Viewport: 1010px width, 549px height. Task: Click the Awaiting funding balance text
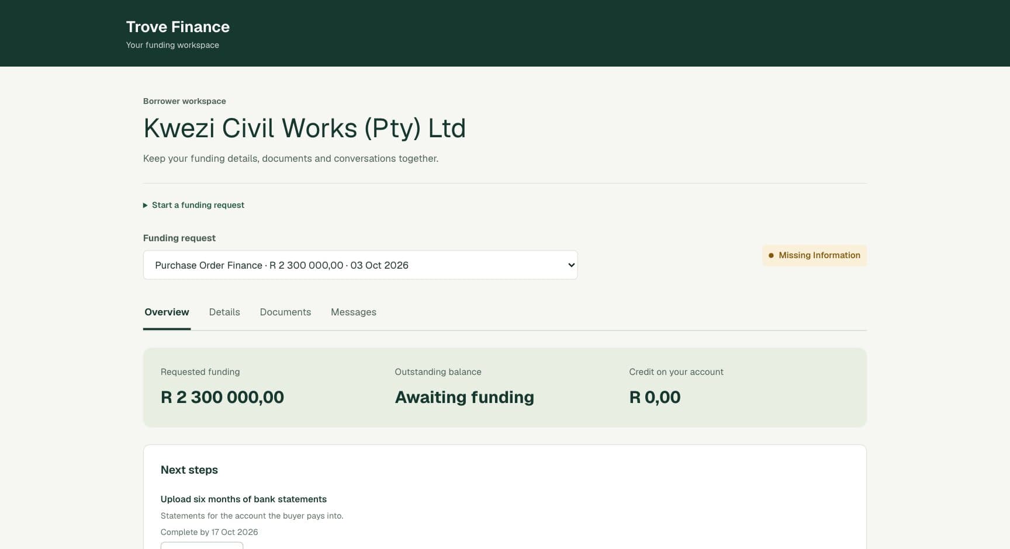(464, 397)
